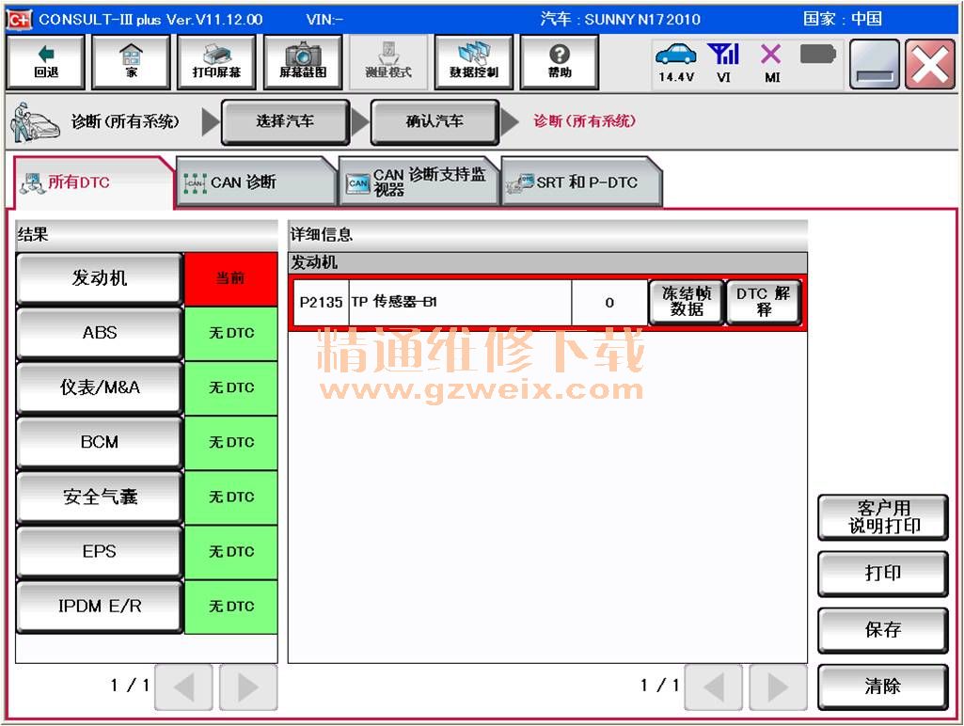Image resolution: width=964 pixels, height=726 pixels.
Task: Select the CAN 诊断支持监视器 tab
Action: (419, 182)
